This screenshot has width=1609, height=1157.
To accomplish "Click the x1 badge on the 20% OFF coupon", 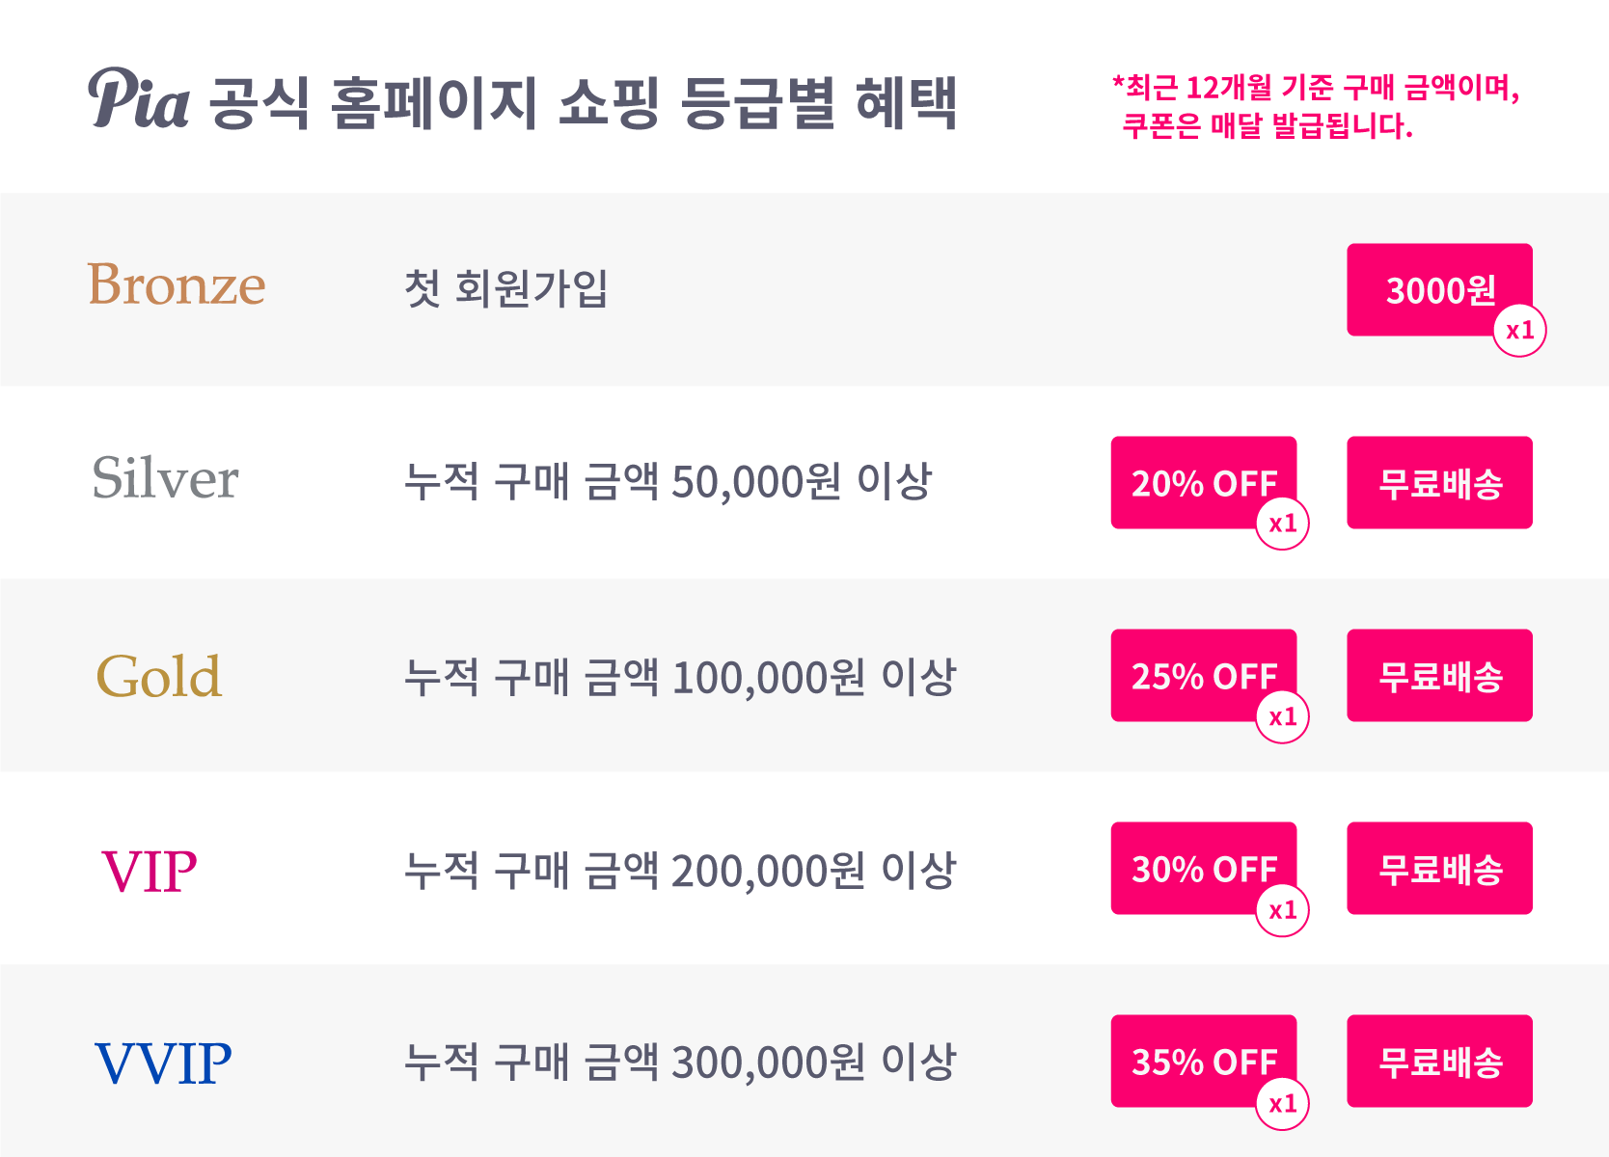I will coord(1282,524).
